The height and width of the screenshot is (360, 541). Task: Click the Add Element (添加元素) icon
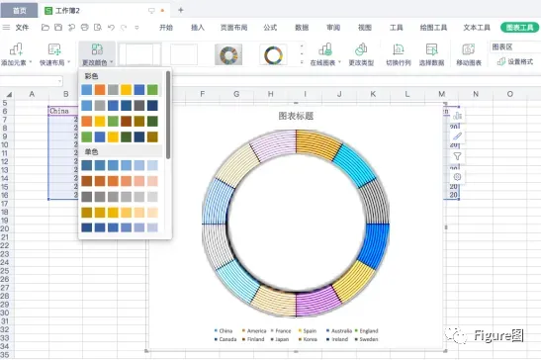16,50
